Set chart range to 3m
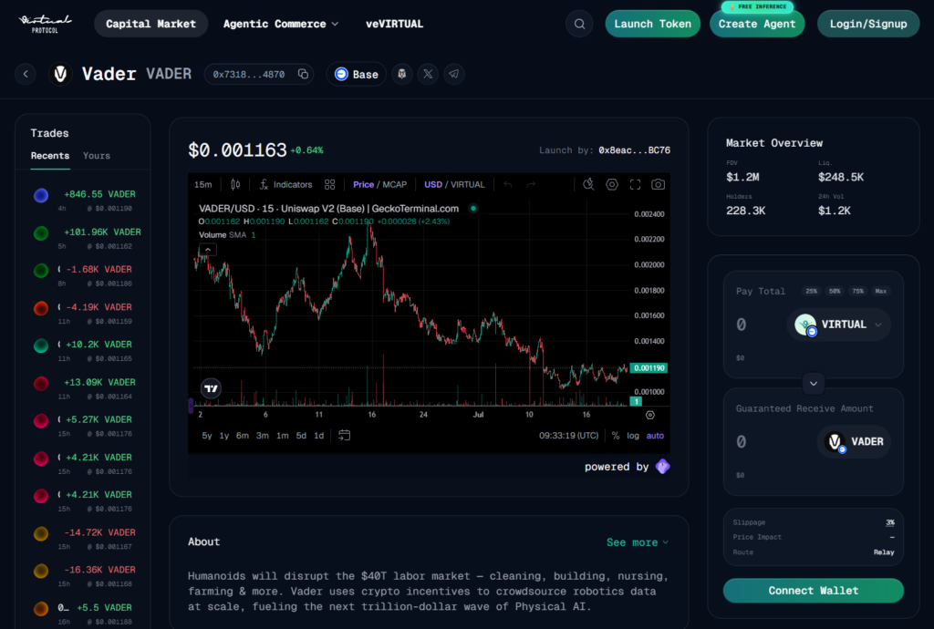The height and width of the screenshot is (629, 934). click(x=262, y=436)
